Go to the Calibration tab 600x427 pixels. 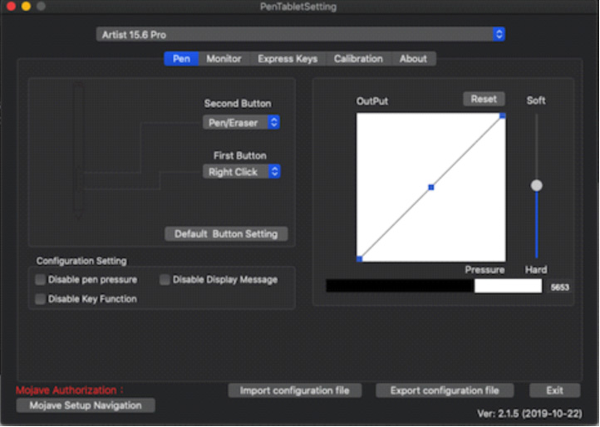pos(358,58)
